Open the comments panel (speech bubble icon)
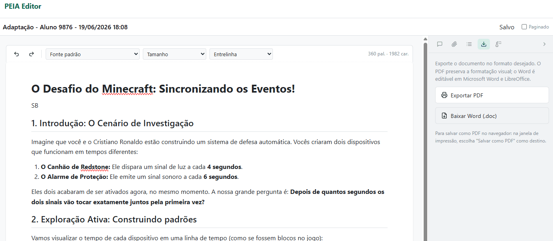This screenshot has height=241, width=553. [x=440, y=44]
